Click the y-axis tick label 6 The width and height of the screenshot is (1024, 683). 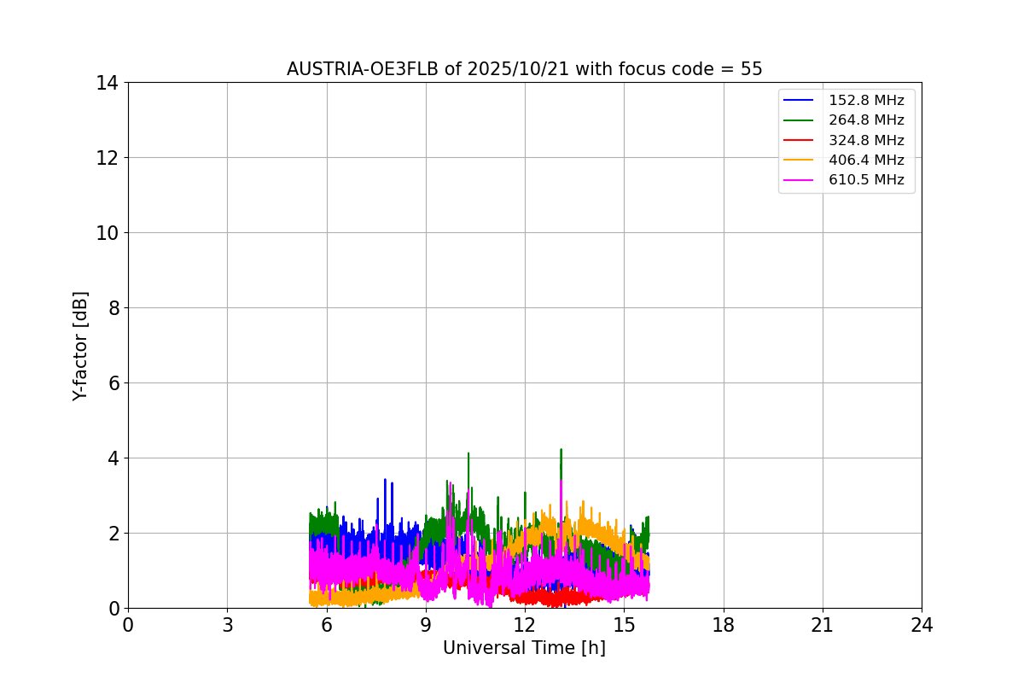[113, 383]
